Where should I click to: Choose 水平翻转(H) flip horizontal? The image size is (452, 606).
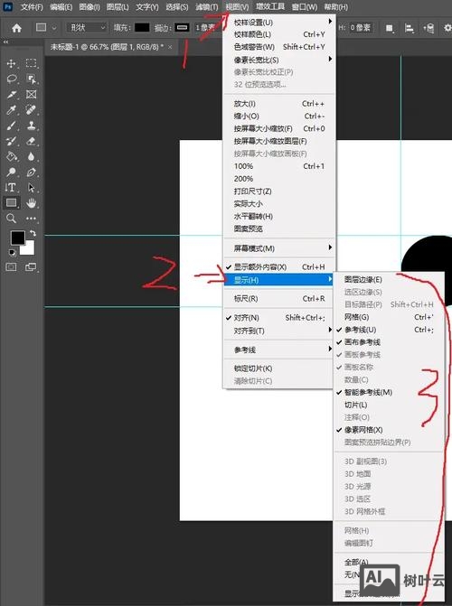(279, 216)
